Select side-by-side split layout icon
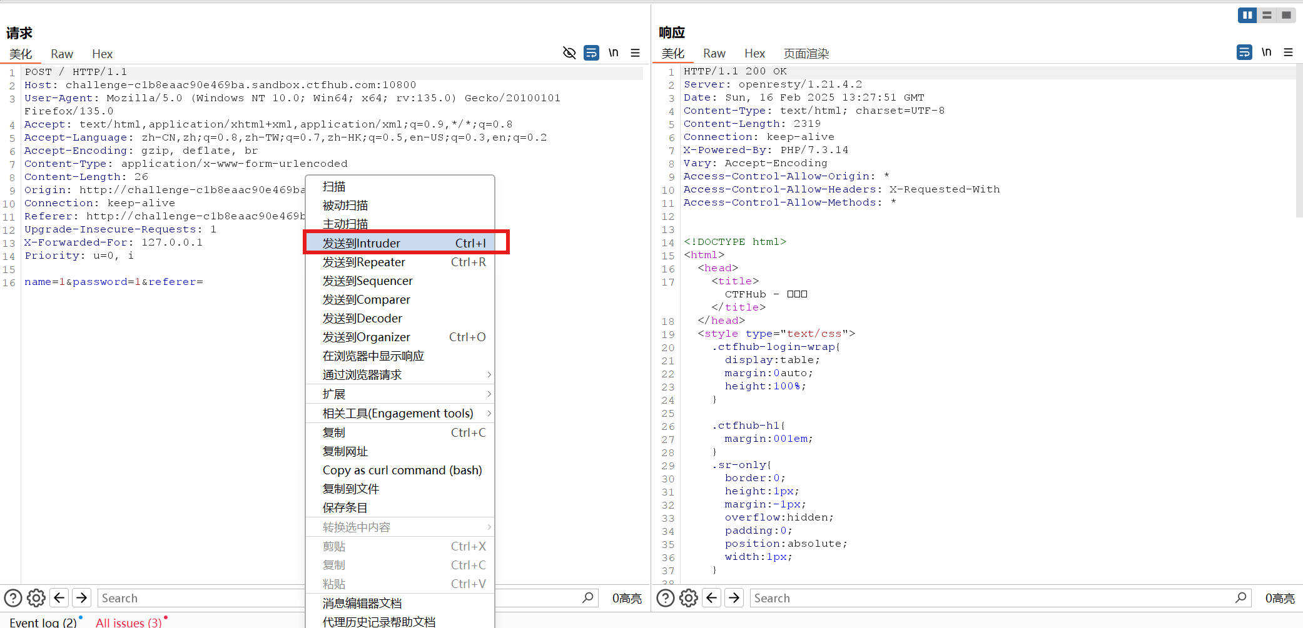Viewport: 1303px width, 628px height. [x=1247, y=15]
